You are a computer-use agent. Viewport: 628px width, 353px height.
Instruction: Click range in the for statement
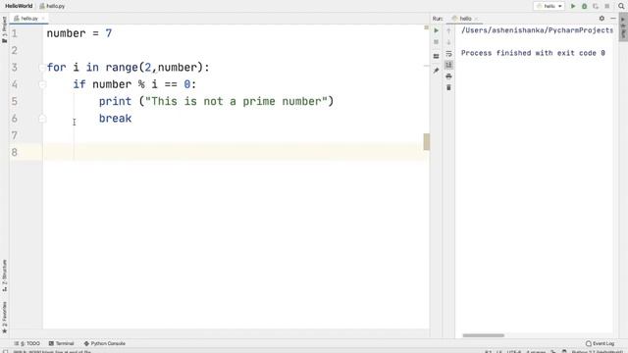click(122, 68)
